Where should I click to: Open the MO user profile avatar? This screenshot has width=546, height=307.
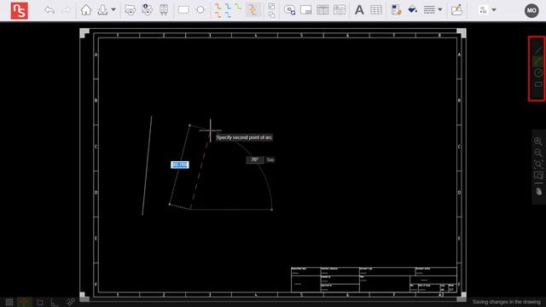click(x=531, y=10)
